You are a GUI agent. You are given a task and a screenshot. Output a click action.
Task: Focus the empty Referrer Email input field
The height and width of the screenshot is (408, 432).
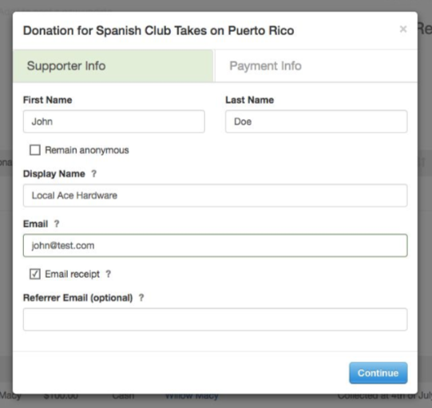click(215, 319)
